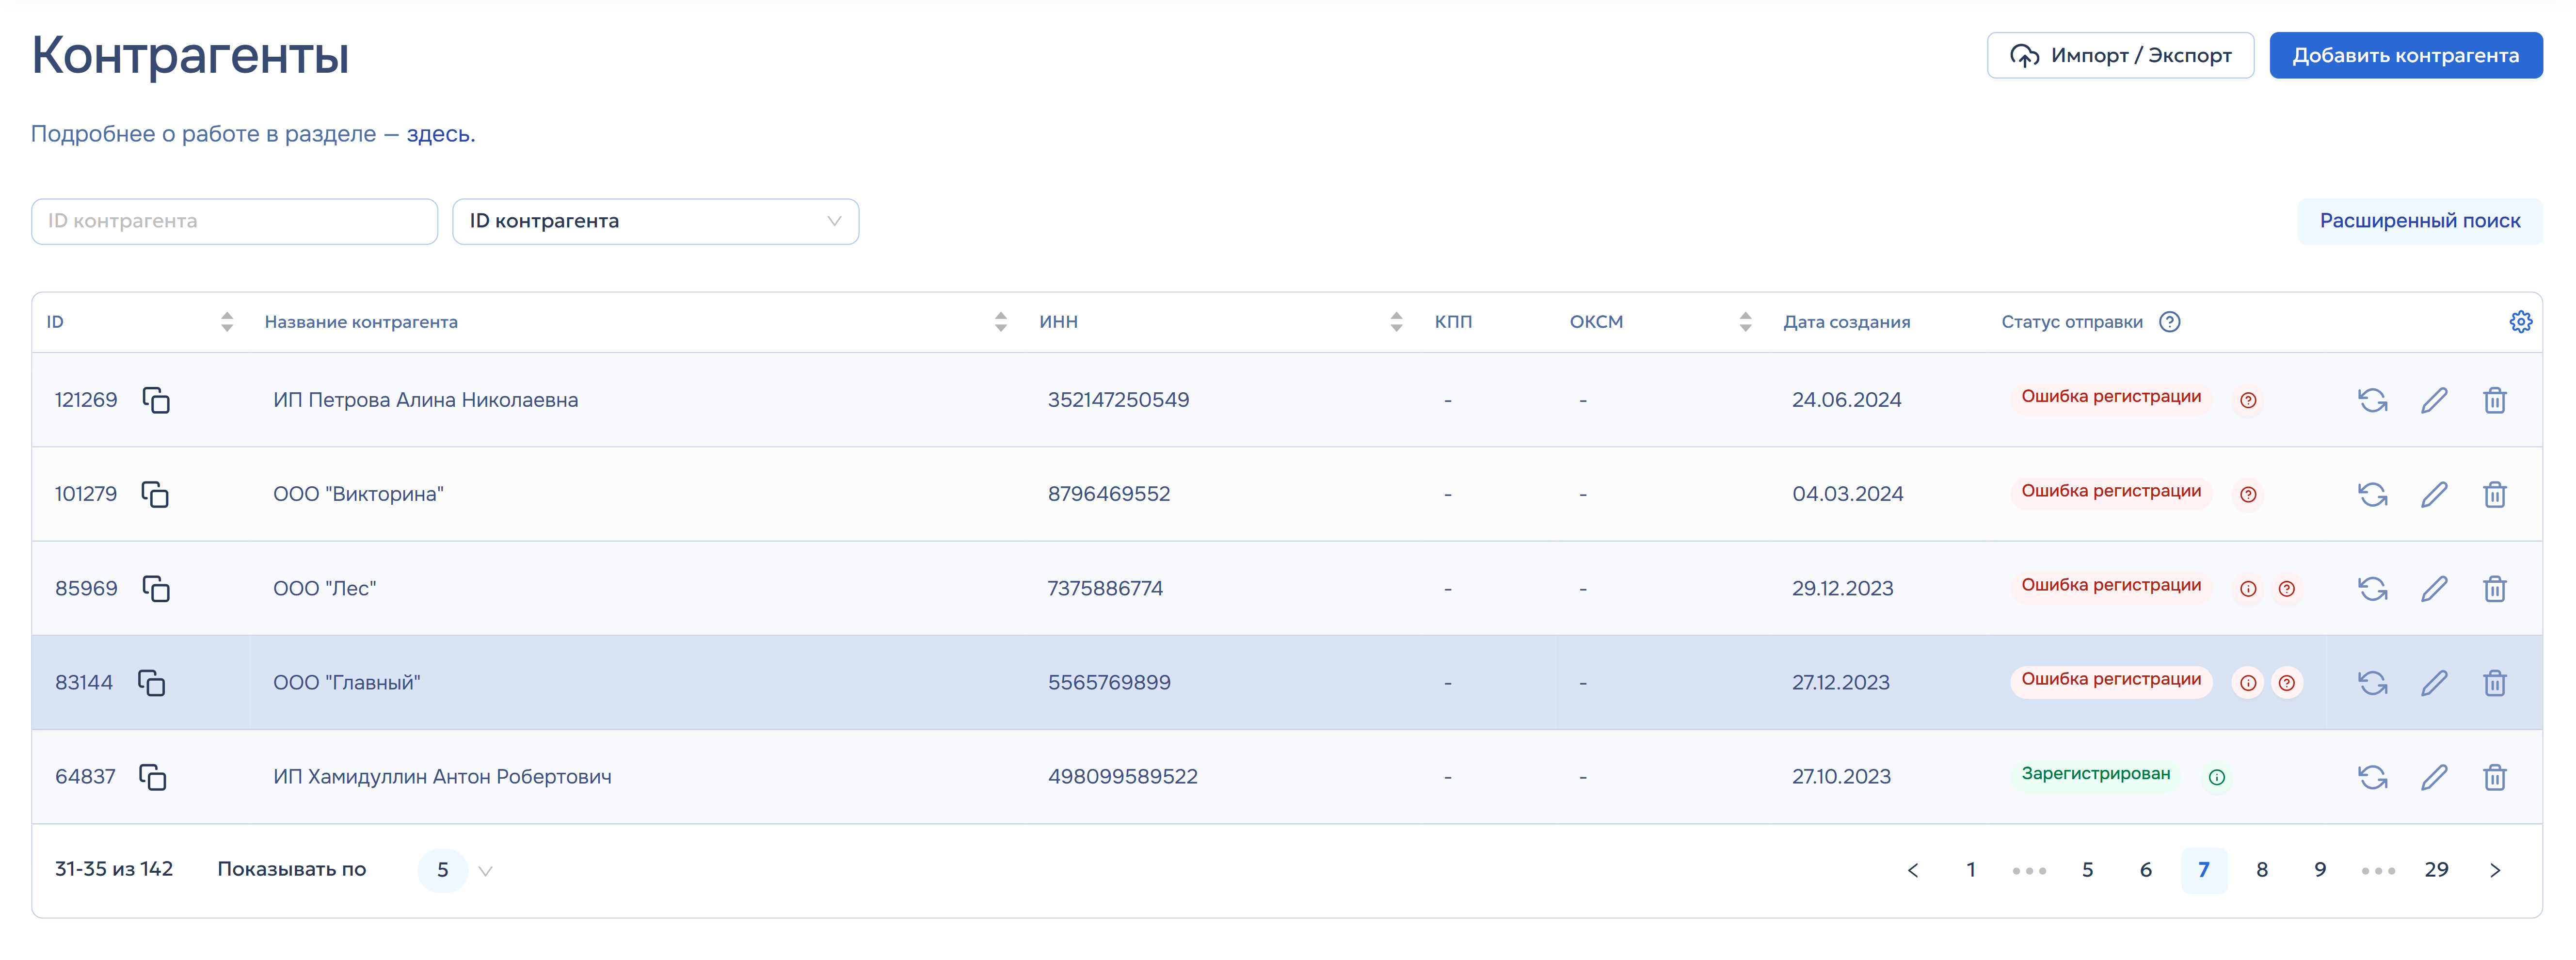
Task: Follow the здесь link
Action: tap(440, 134)
